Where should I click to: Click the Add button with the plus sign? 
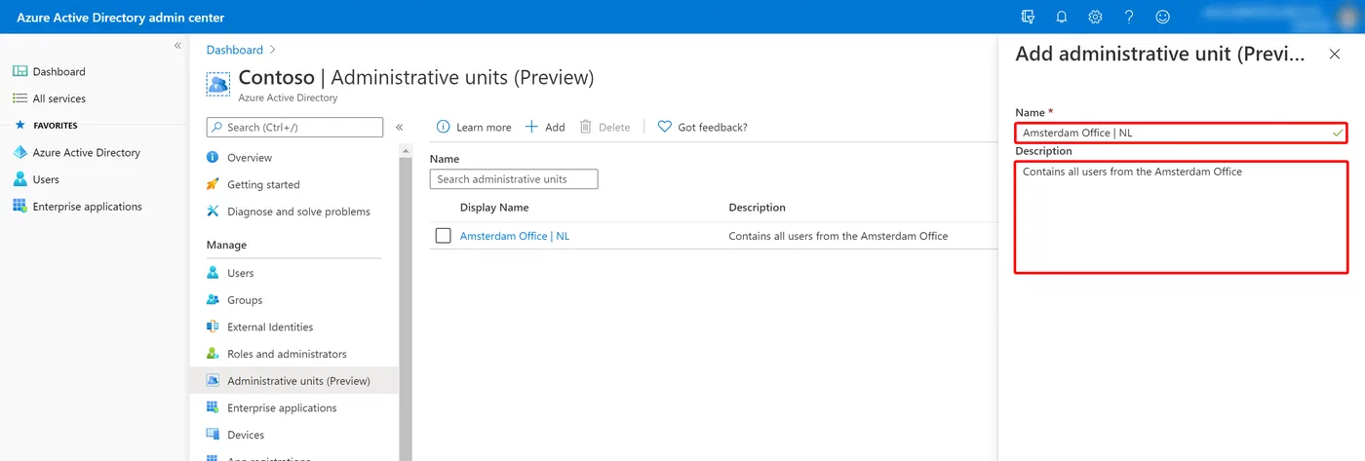point(545,127)
